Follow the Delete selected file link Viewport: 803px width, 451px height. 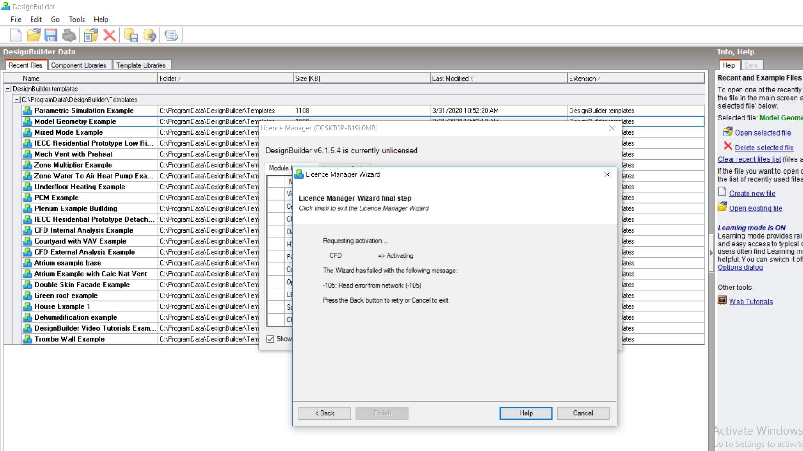click(764, 147)
